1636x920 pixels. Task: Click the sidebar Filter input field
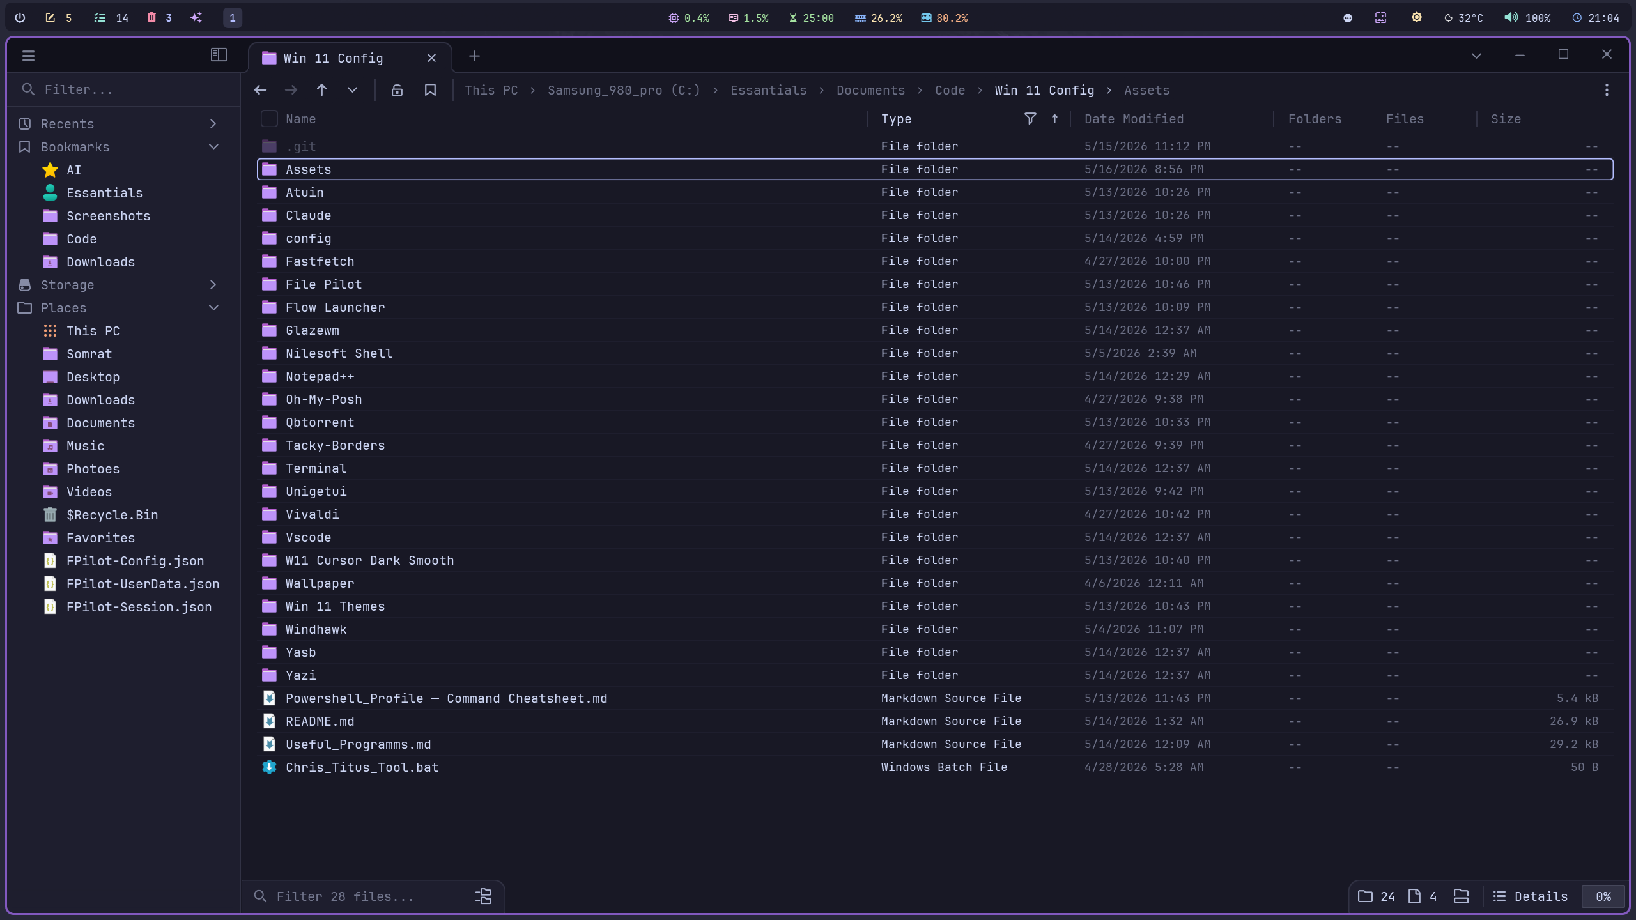point(125,89)
